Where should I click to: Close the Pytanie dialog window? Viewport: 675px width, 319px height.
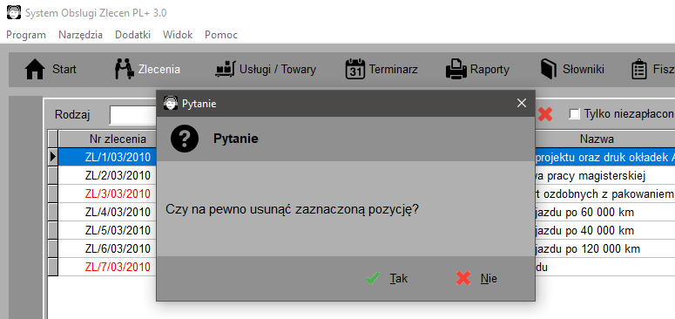pos(522,104)
